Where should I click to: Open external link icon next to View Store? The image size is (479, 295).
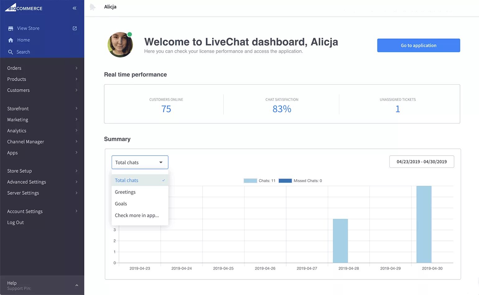click(75, 28)
